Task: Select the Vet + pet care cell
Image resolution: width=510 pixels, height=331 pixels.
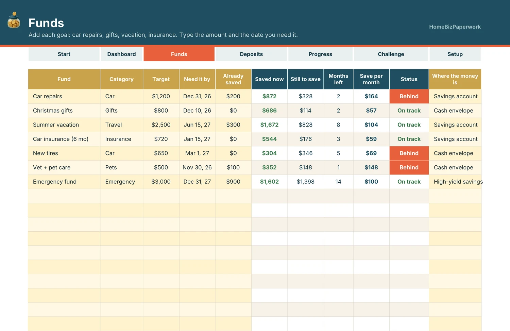Action: coord(64,167)
